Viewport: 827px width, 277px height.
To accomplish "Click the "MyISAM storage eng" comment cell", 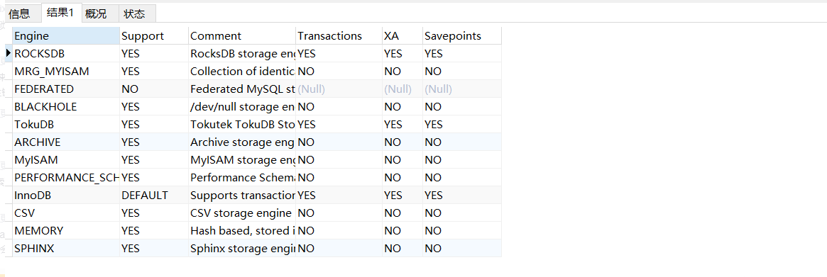I will point(242,159).
